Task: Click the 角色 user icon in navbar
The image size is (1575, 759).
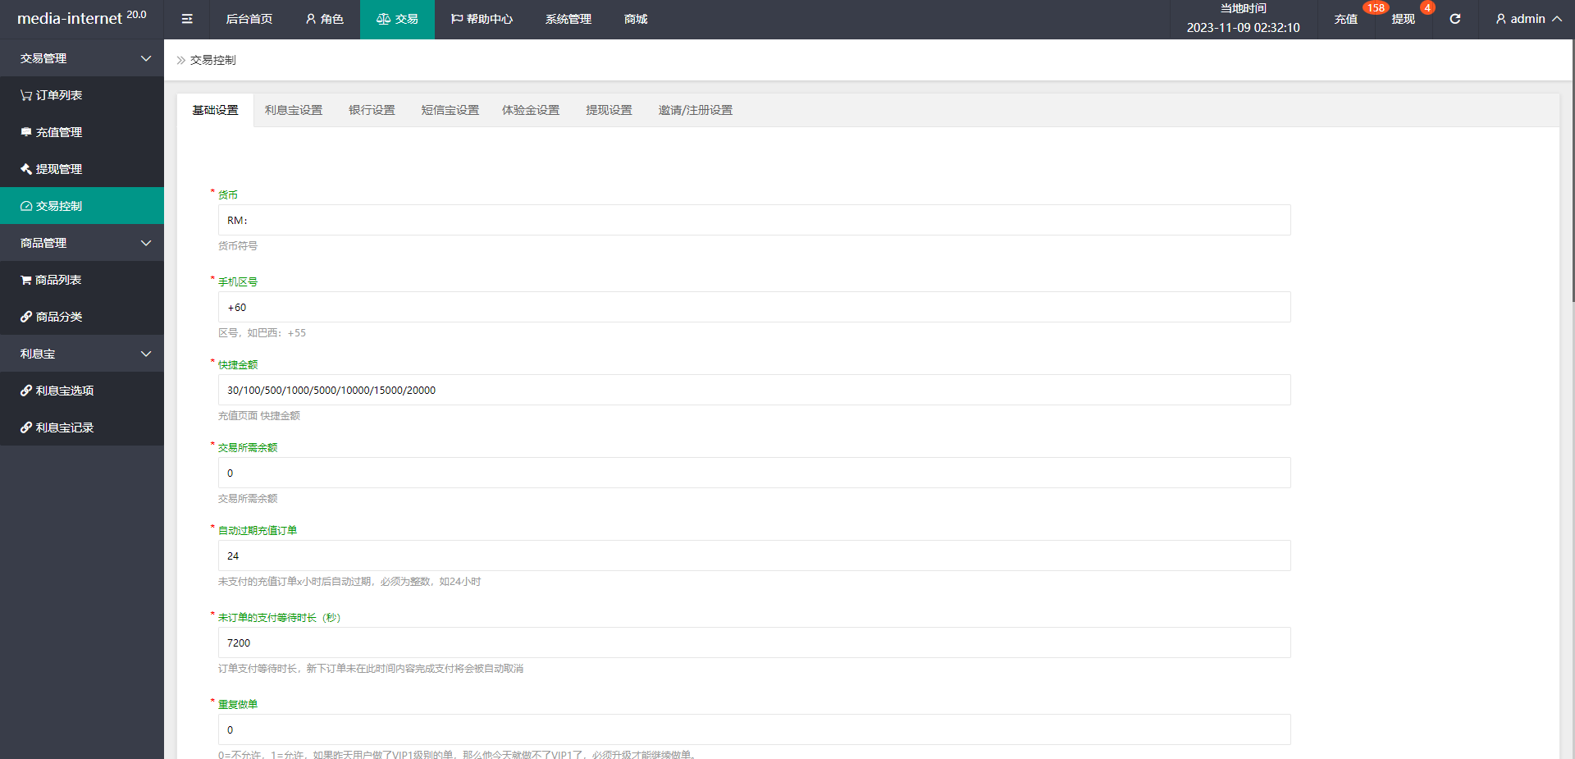Action: click(311, 19)
